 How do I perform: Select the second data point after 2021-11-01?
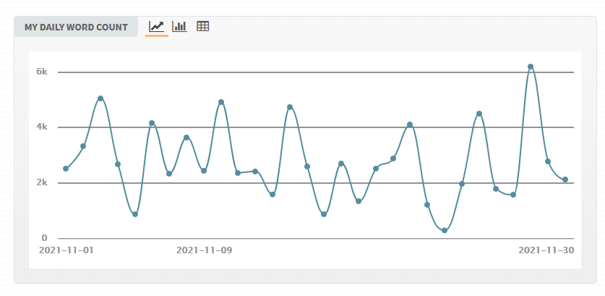[x=83, y=146]
